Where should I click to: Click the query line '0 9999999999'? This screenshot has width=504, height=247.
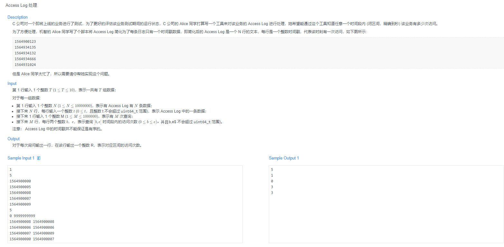[x=23, y=216]
